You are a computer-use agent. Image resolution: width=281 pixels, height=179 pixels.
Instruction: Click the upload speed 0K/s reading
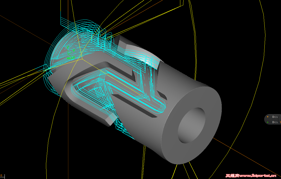tap(275, 117)
